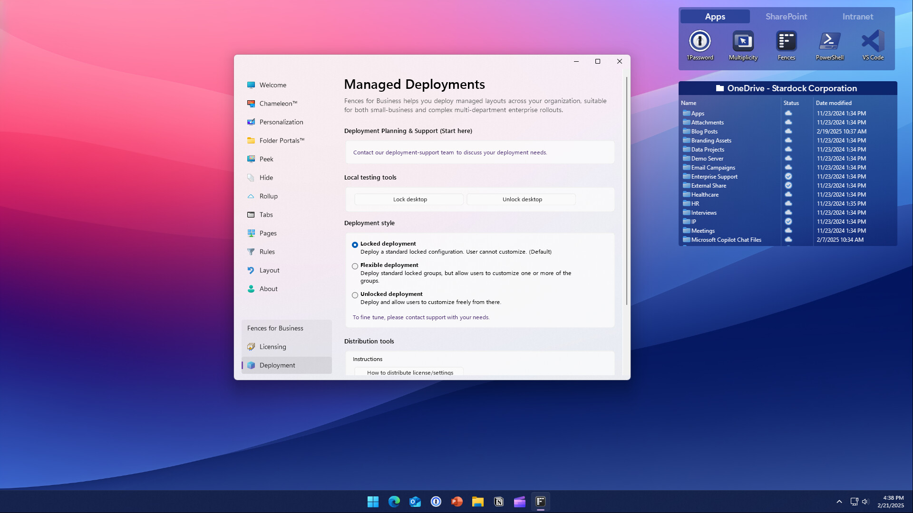Show hidden icons in the system tray
This screenshot has height=513, width=913.
point(839,501)
